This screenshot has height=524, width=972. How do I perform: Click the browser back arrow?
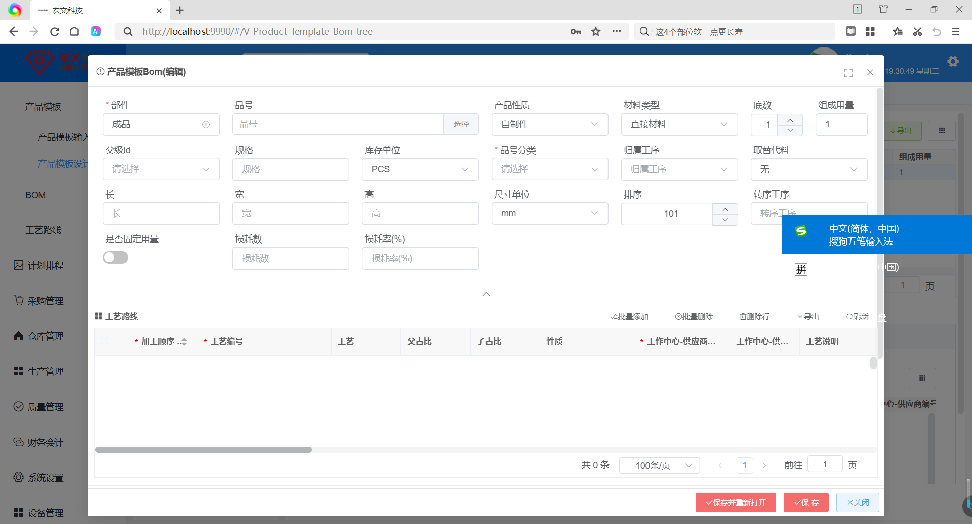[x=14, y=32]
